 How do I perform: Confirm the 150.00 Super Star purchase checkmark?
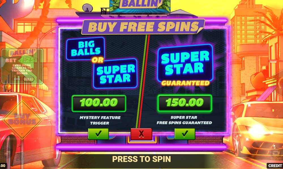185,134
